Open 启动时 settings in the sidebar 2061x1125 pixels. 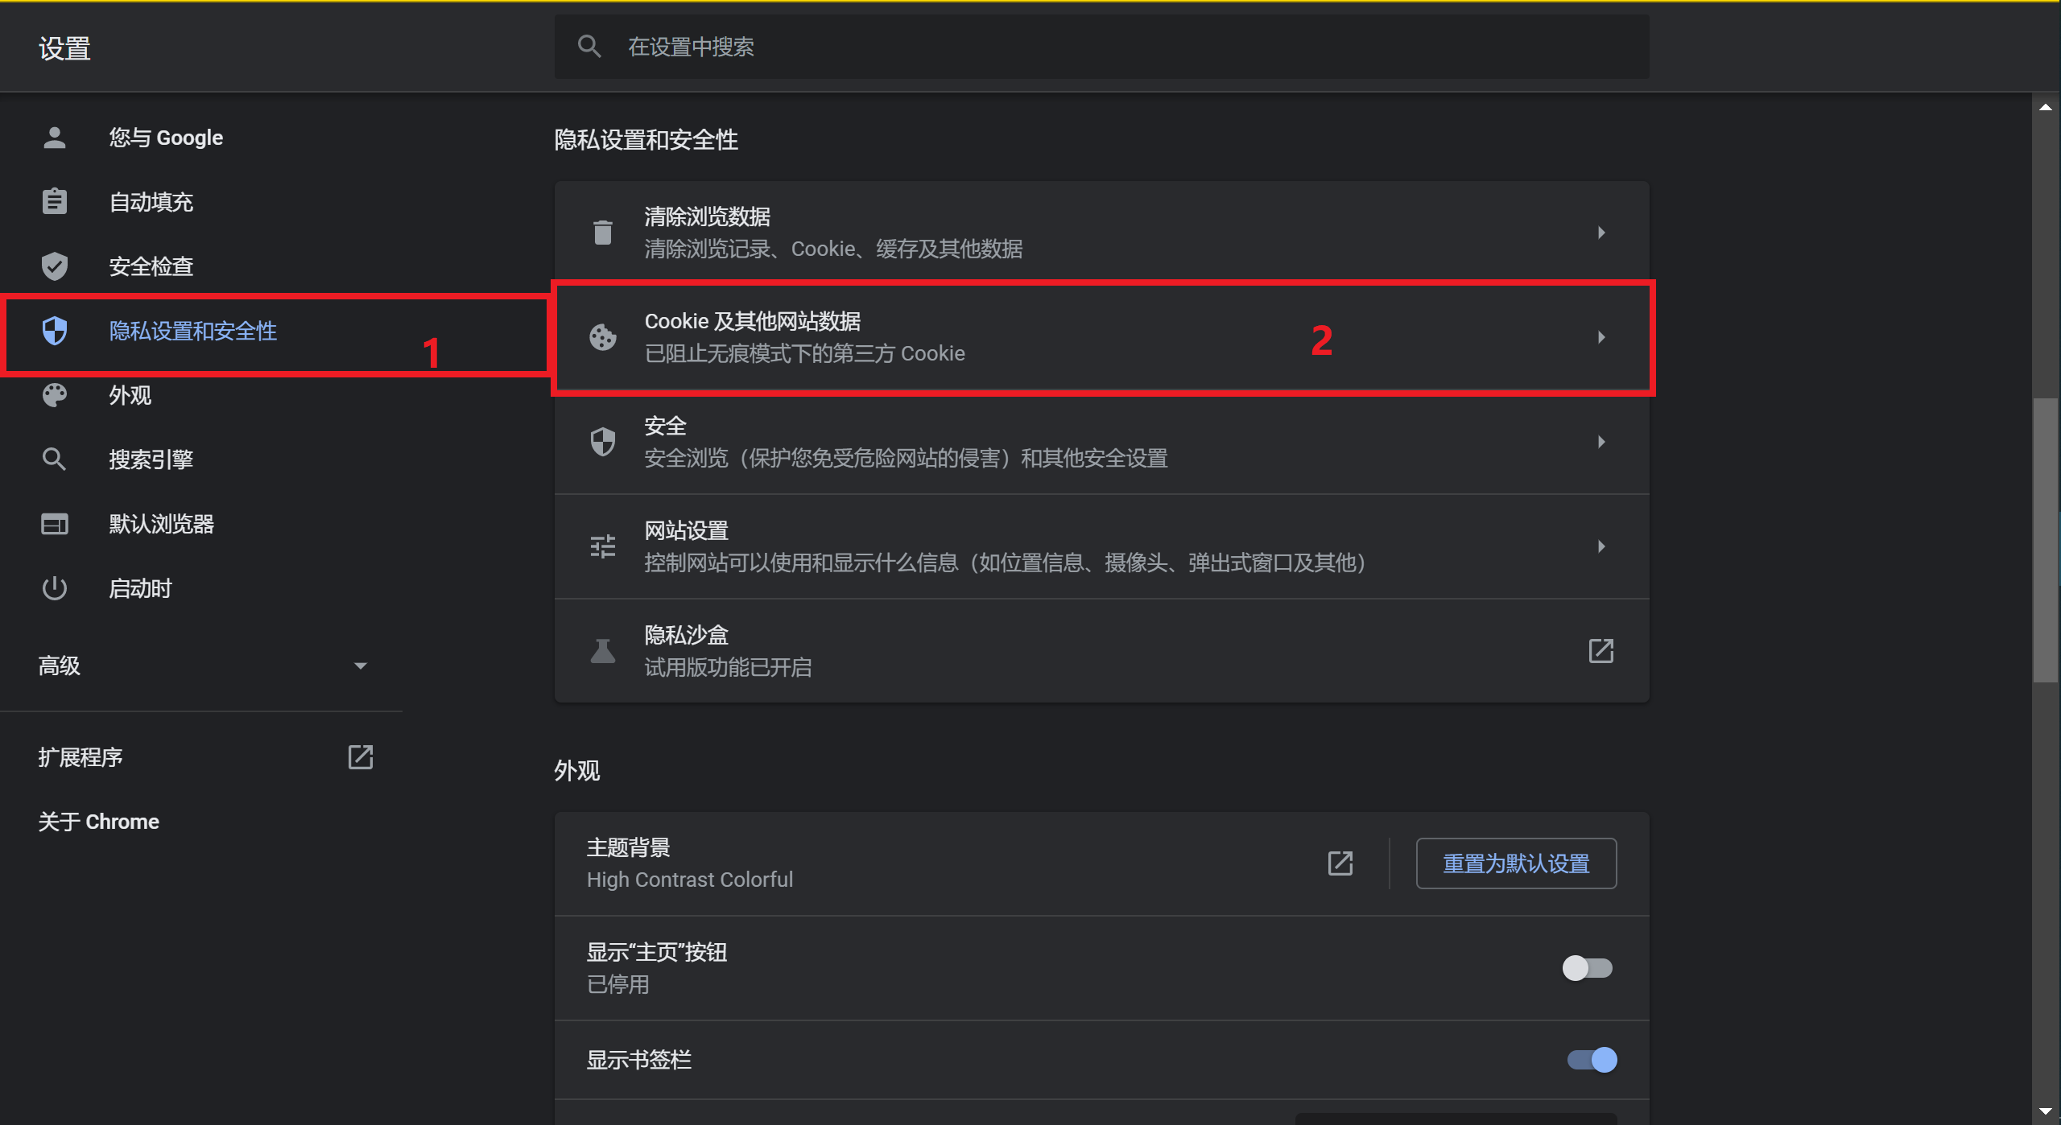141,588
